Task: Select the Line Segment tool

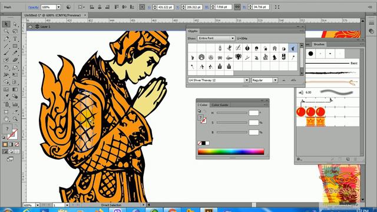Action: 6,46
